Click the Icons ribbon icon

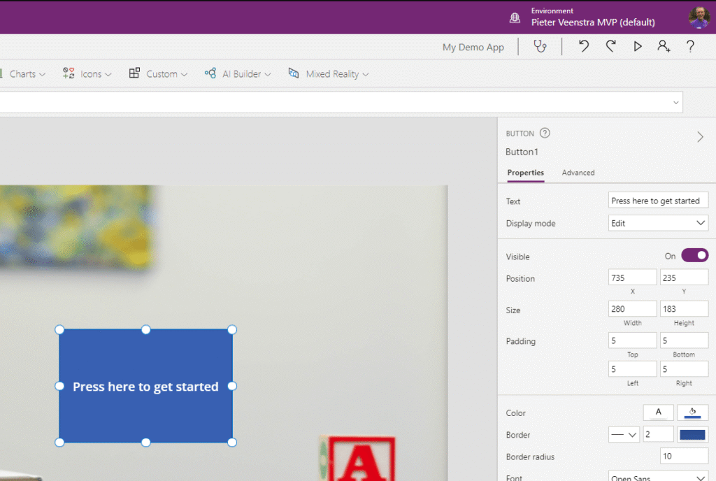(69, 73)
